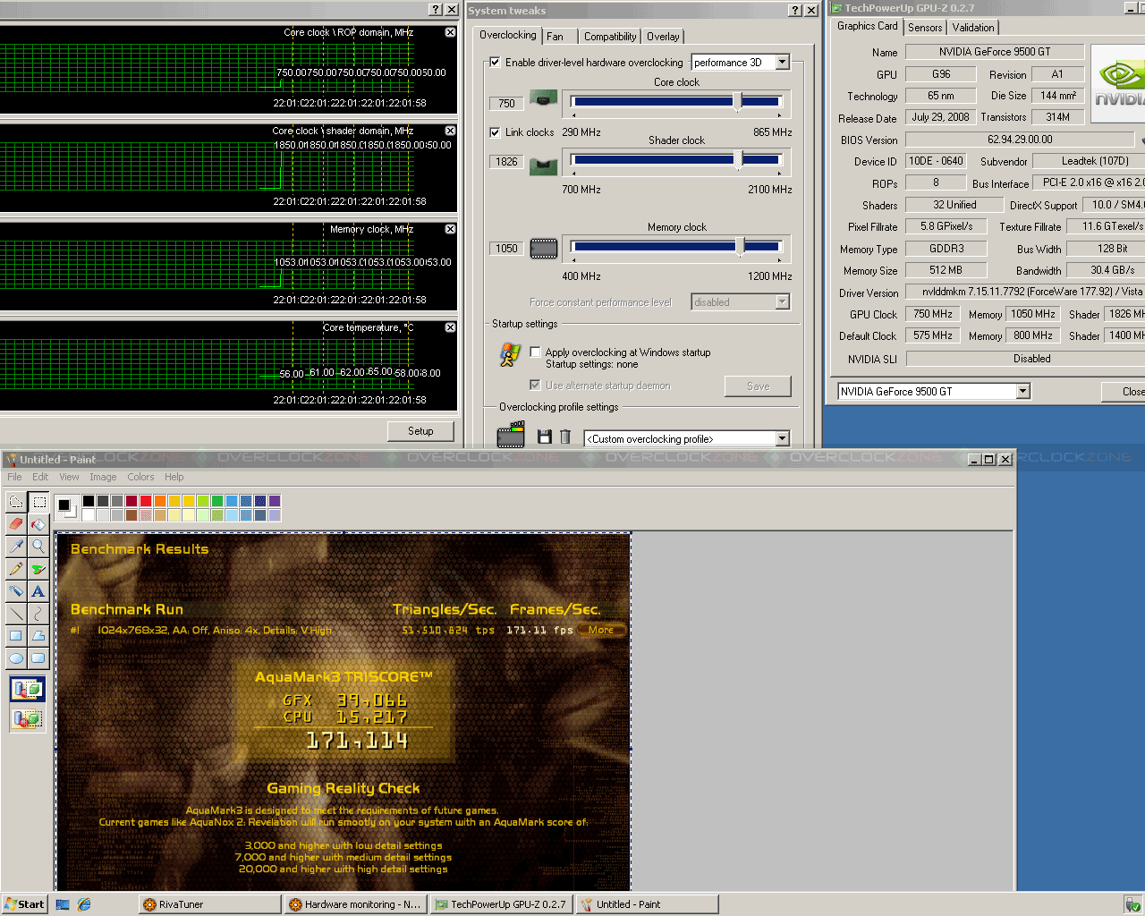Pick the Polygon shape tool
This screenshot has height=916, width=1145.
(x=38, y=636)
